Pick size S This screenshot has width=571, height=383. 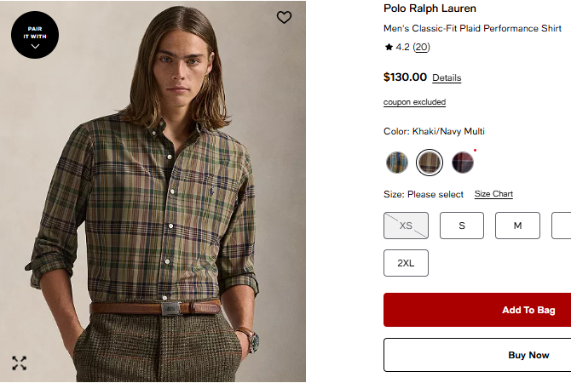[x=462, y=226]
